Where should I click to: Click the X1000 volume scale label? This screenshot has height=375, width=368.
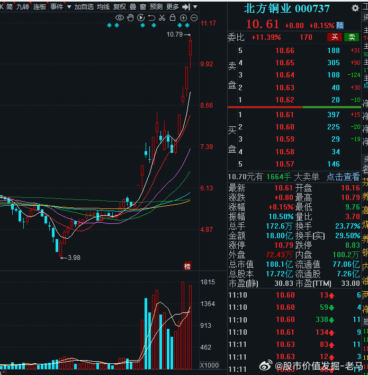209,365
